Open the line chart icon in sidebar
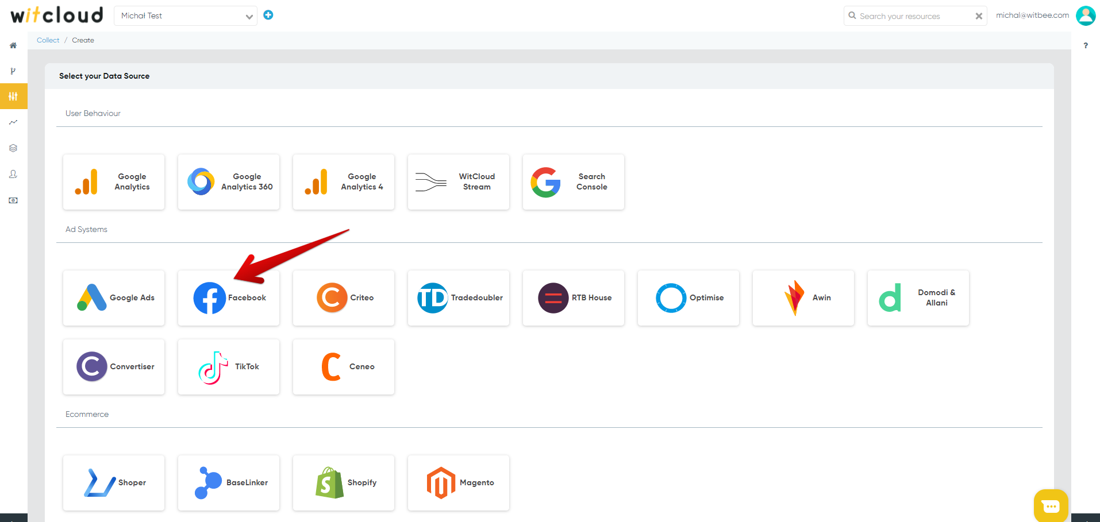This screenshot has width=1100, height=522. tap(13, 122)
